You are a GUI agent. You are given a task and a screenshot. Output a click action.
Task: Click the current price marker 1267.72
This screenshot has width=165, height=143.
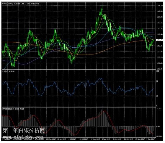pos(159,40)
